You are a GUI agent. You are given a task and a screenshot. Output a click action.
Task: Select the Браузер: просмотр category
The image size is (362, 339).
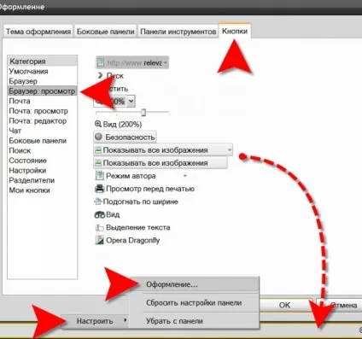(x=42, y=91)
